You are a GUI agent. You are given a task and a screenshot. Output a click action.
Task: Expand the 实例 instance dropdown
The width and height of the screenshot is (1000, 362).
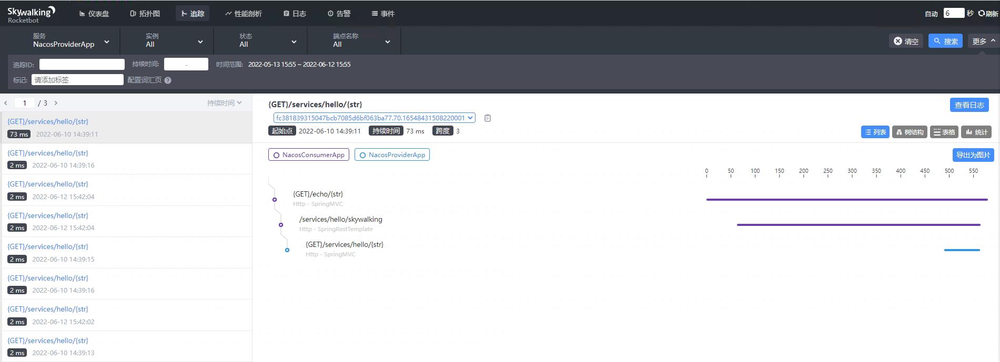pyautogui.click(x=174, y=40)
